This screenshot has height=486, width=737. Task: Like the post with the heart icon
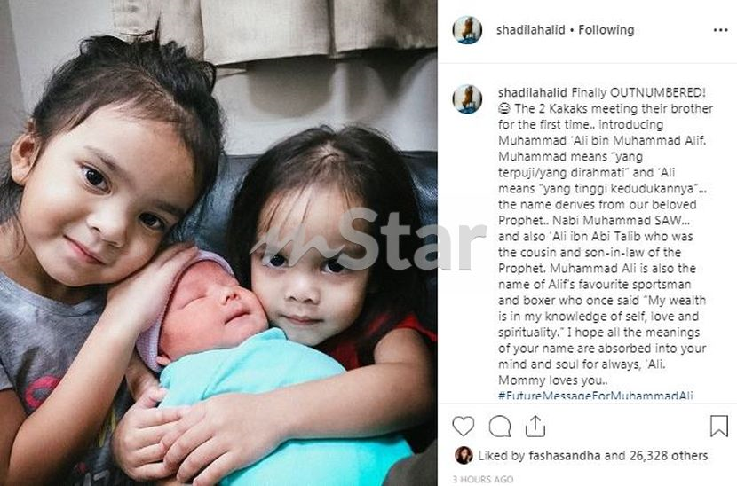pos(463,427)
